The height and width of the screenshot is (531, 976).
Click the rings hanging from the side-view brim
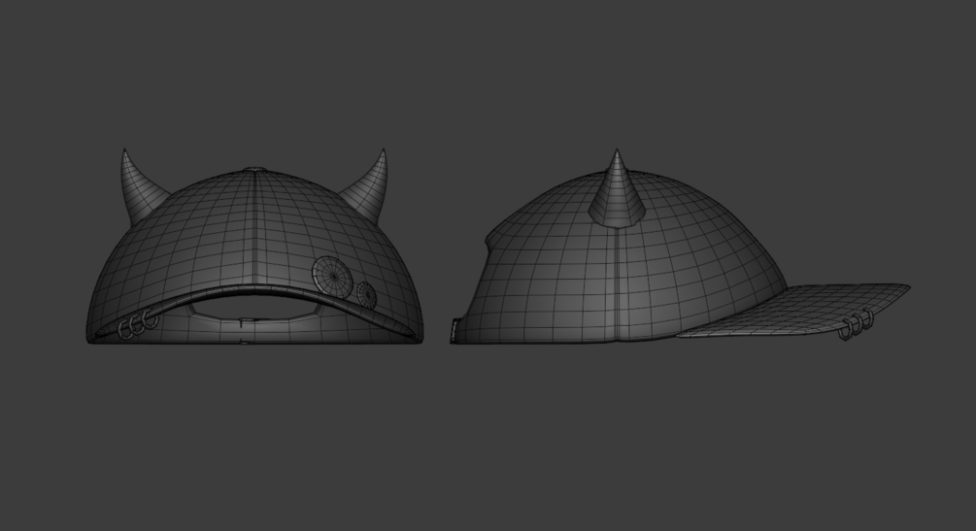[x=856, y=323]
